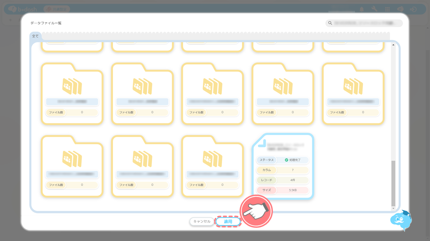Click the レコード label
Image resolution: width=430 pixels, height=241 pixels.
coord(267,180)
